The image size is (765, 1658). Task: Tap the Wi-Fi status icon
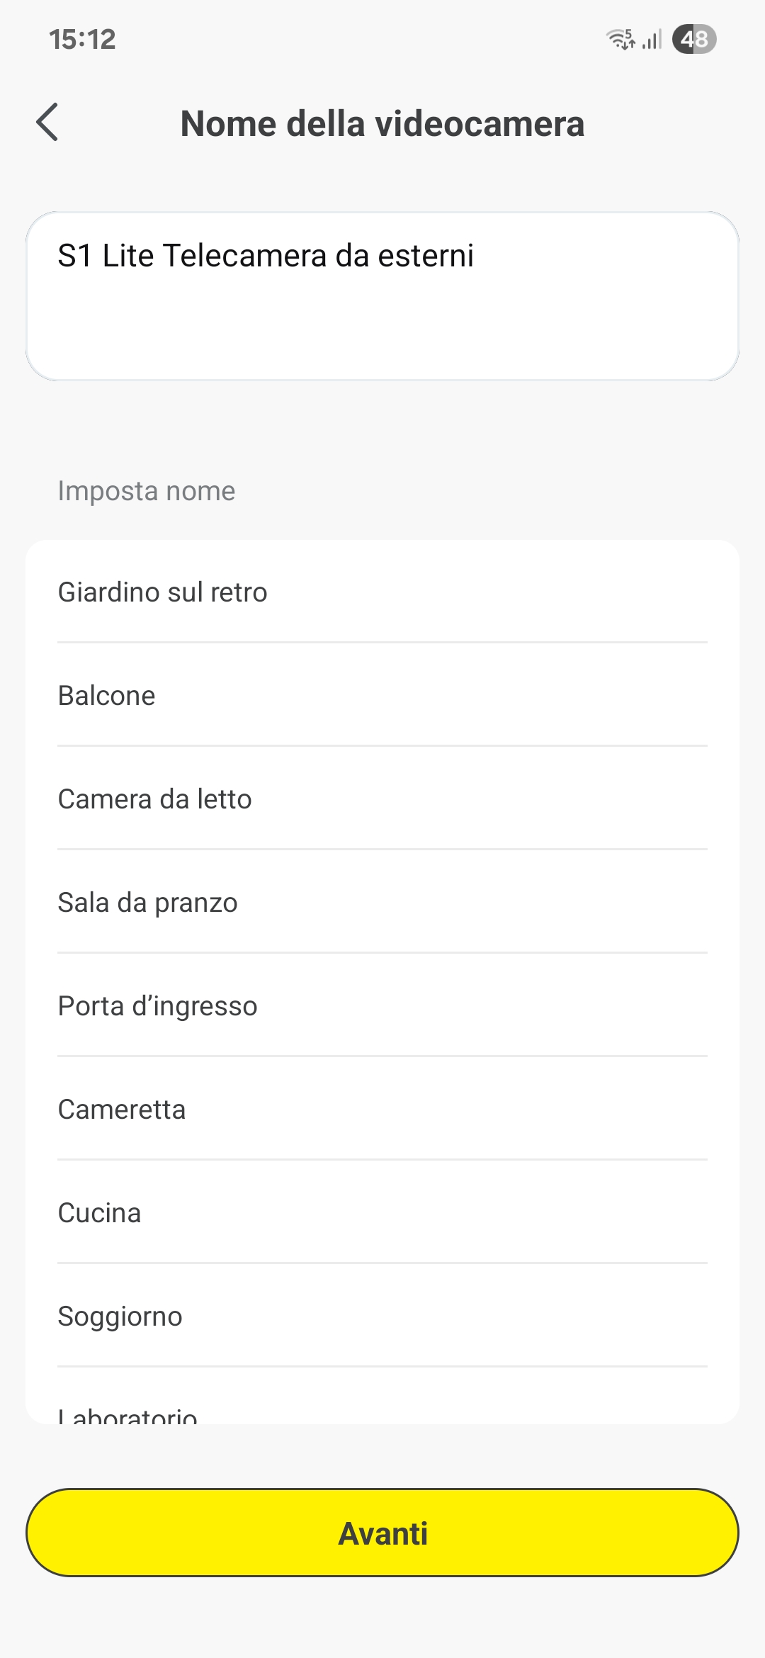pyautogui.click(x=620, y=39)
